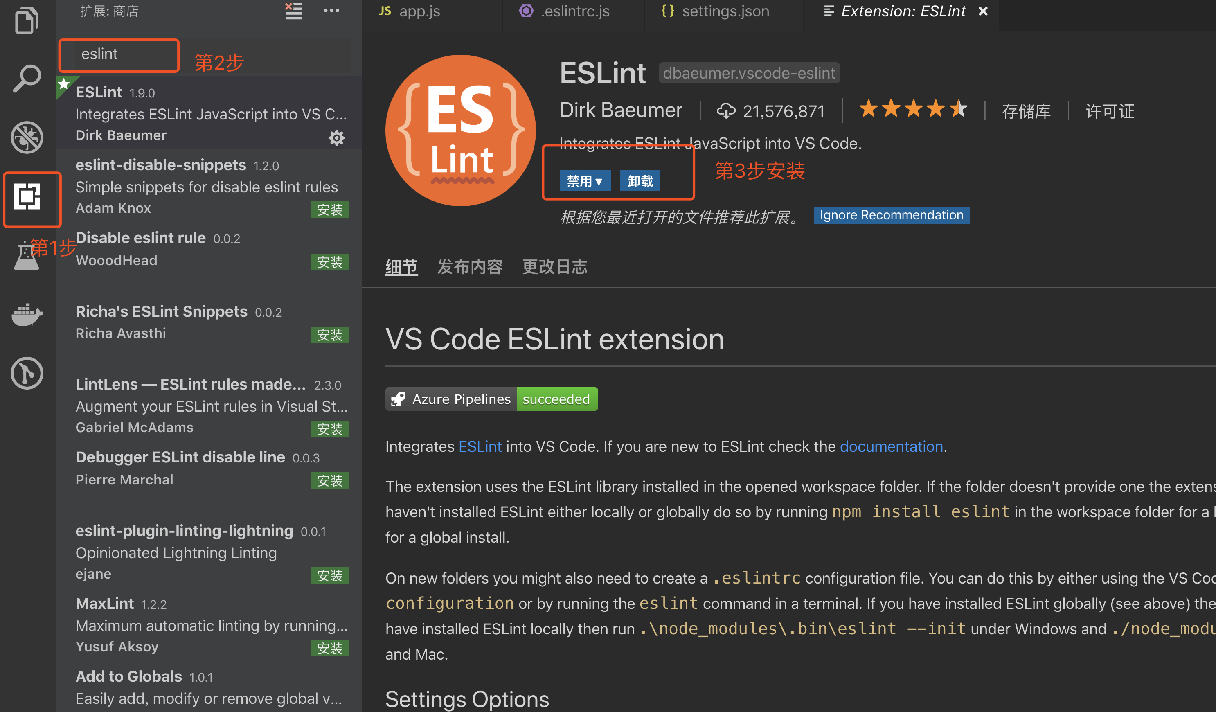
Task: Open the Testing beaker icon
Action: pos(27,255)
